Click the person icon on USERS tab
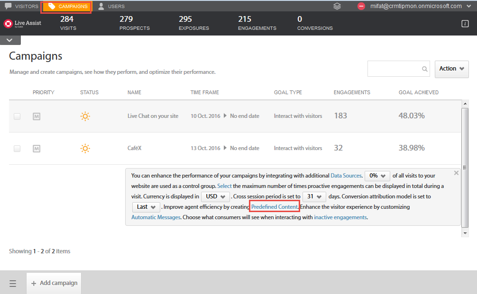Image resolution: width=477 pixels, height=294 pixels. click(x=101, y=6)
